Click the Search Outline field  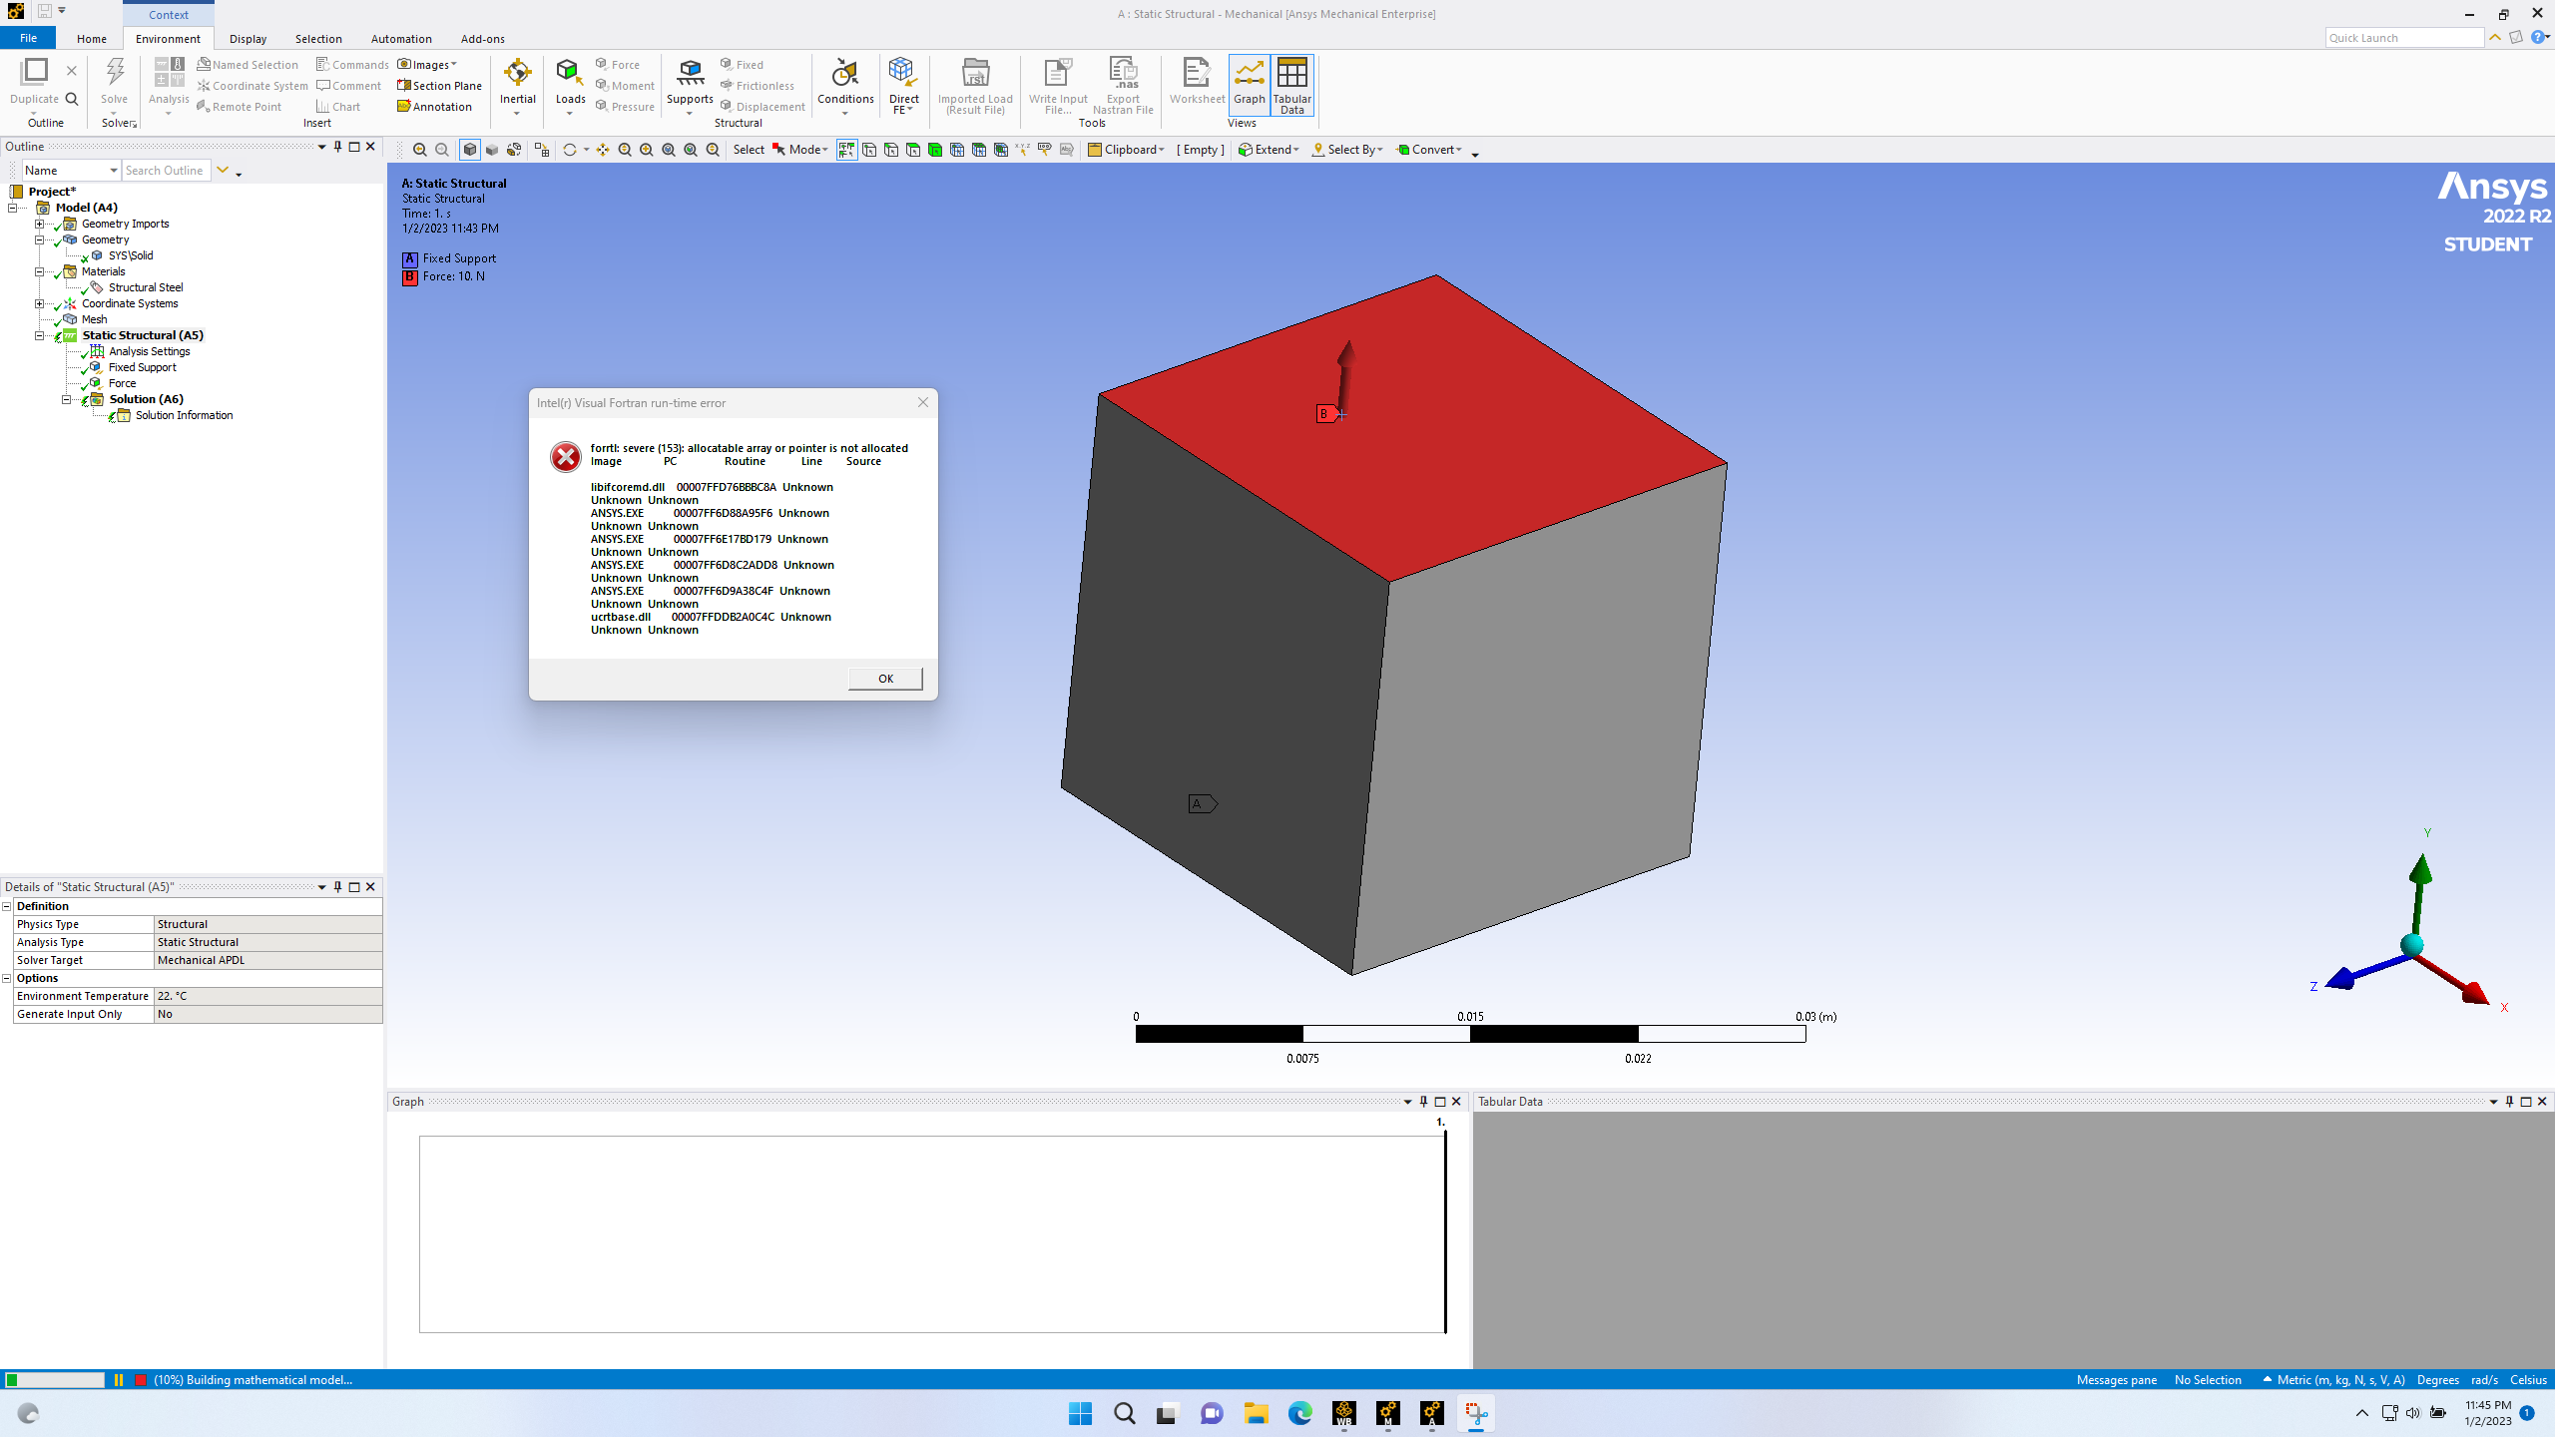[x=166, y=171]
